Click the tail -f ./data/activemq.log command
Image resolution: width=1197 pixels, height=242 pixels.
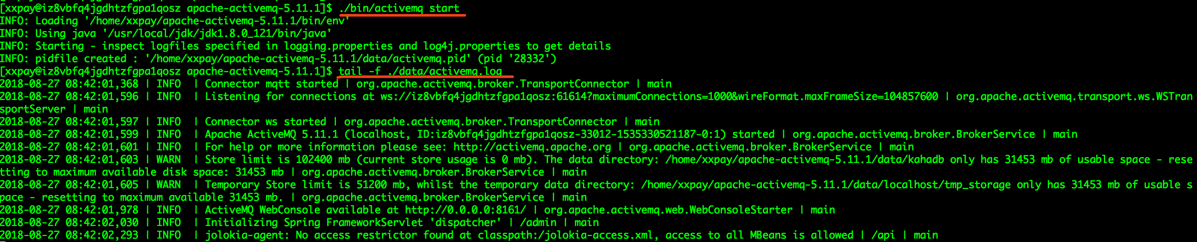click(x=420, y=71)
